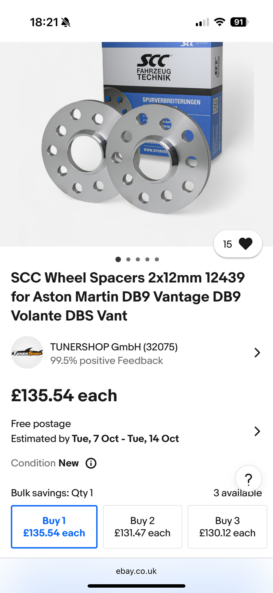This screenshot has height=593, width=273.
Task: Tap the Wi-Fi status icon
Action: click(219, 22)
